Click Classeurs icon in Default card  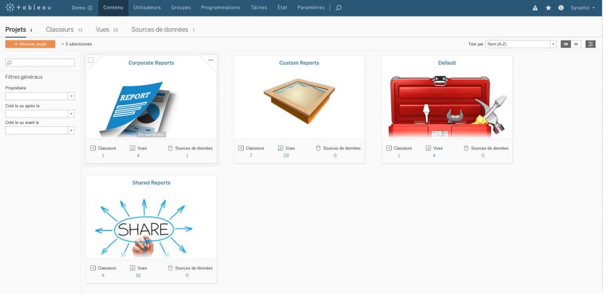tap(389, 148)
